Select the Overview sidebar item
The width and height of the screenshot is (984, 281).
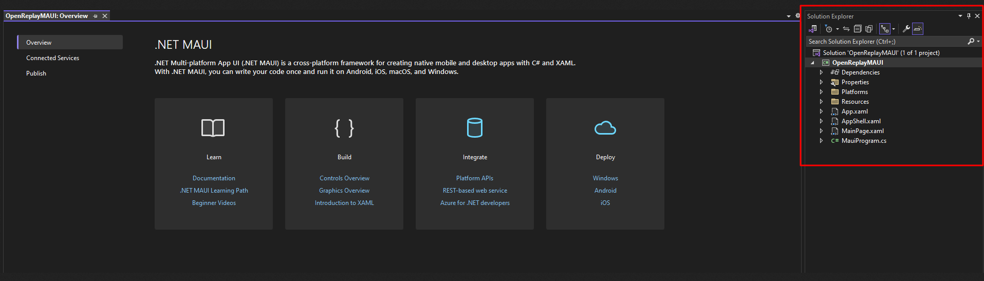pyautogui.click(x=70, y=42)
